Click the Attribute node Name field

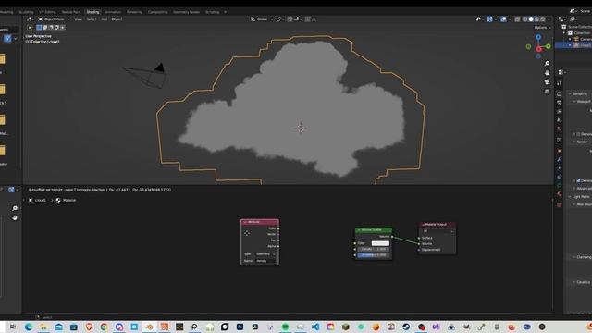coord(265,261)
